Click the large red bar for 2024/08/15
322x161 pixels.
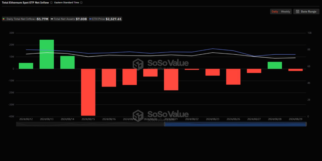pyautogui.click(x=88, y=92)
